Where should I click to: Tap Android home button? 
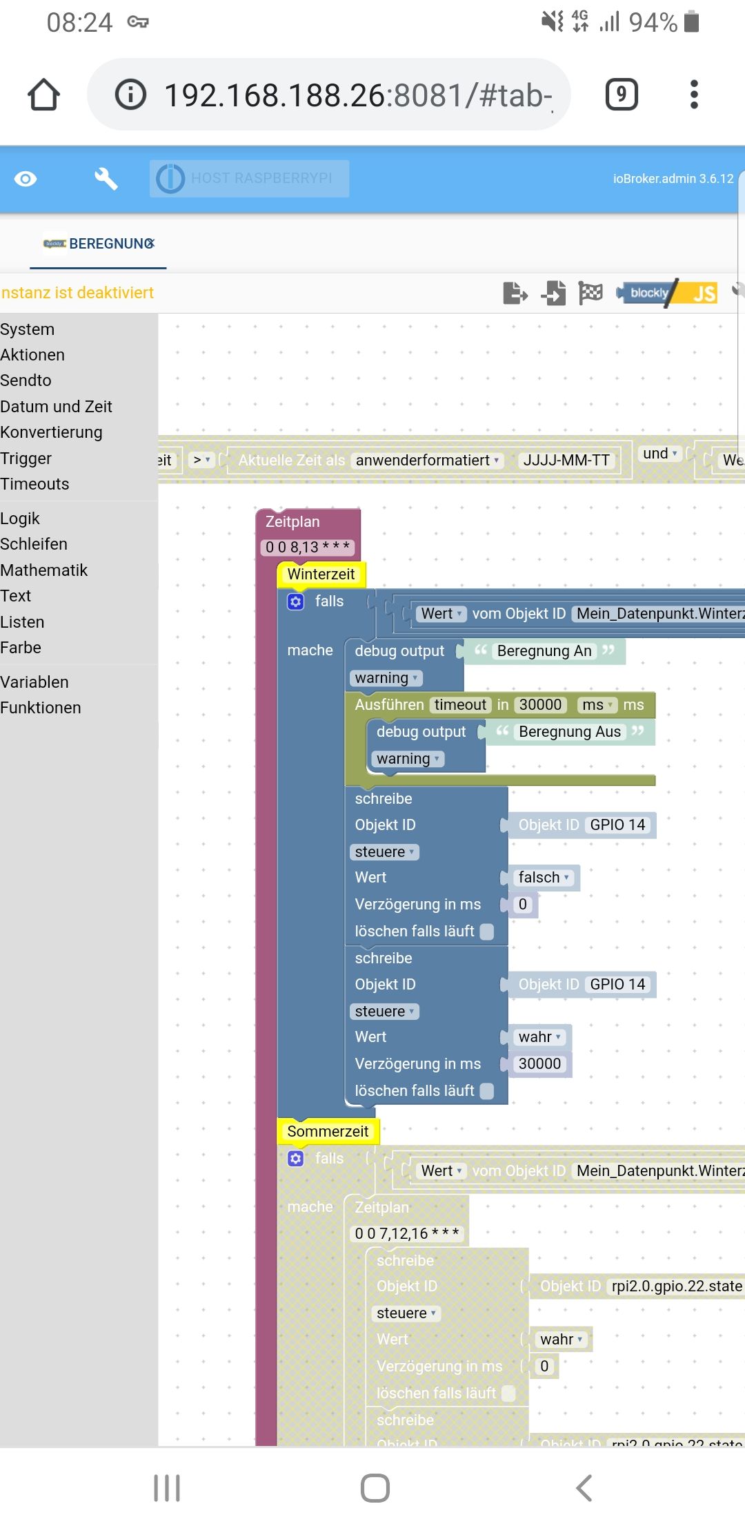coord(375,1488)
